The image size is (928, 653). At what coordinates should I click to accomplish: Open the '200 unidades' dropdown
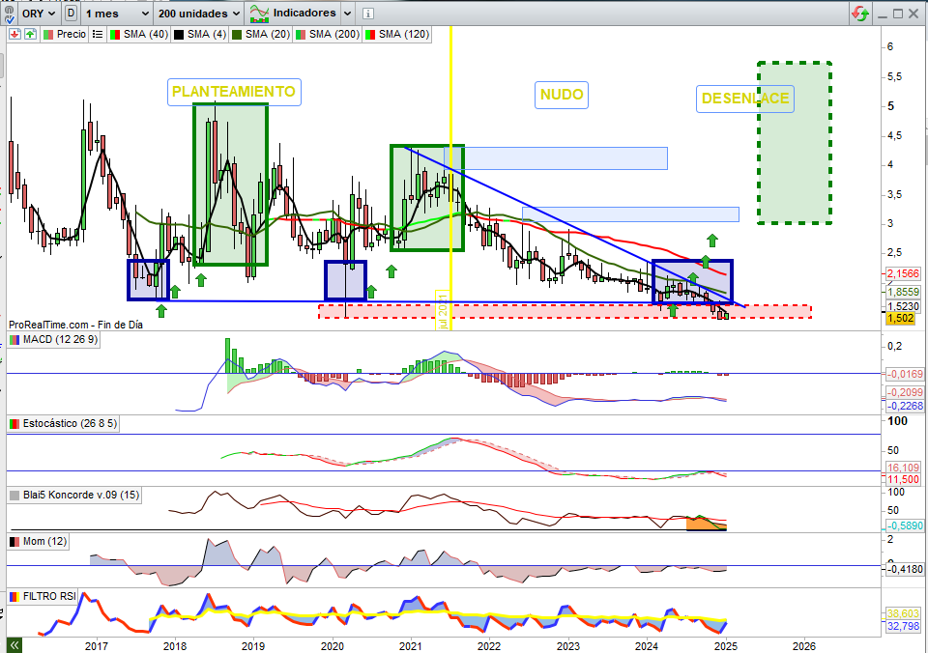pos(199,13)
